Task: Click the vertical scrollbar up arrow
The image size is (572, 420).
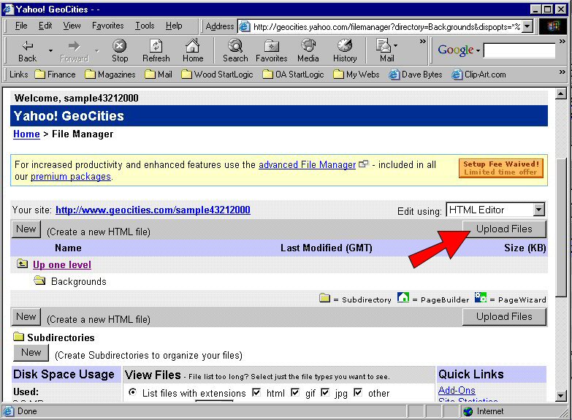Action: pos(561,93)
